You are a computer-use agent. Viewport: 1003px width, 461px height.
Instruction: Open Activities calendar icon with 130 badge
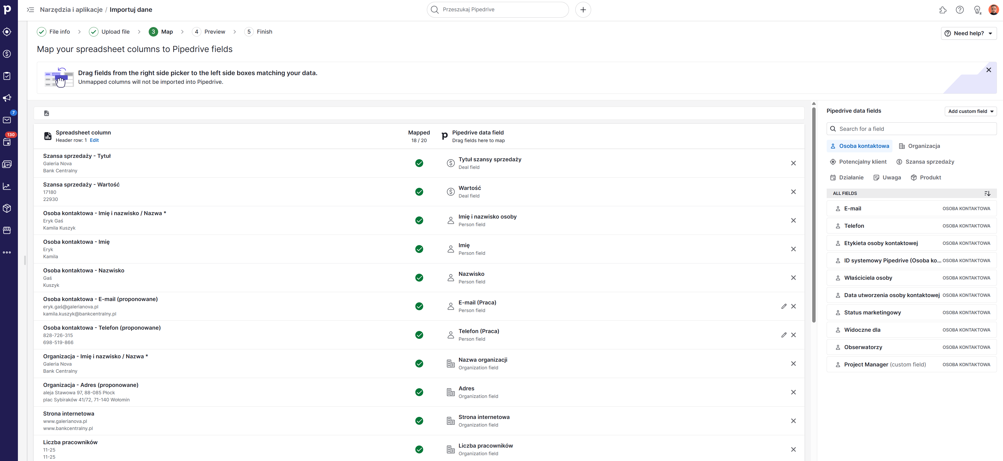point(7,142)
